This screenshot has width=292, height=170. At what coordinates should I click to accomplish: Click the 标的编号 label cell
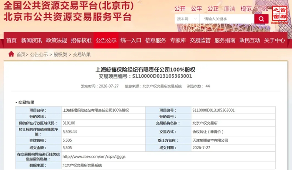click(168, 116)
